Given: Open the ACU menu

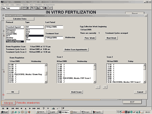Looking at the screenshot, I should click(x=31, y=5).
